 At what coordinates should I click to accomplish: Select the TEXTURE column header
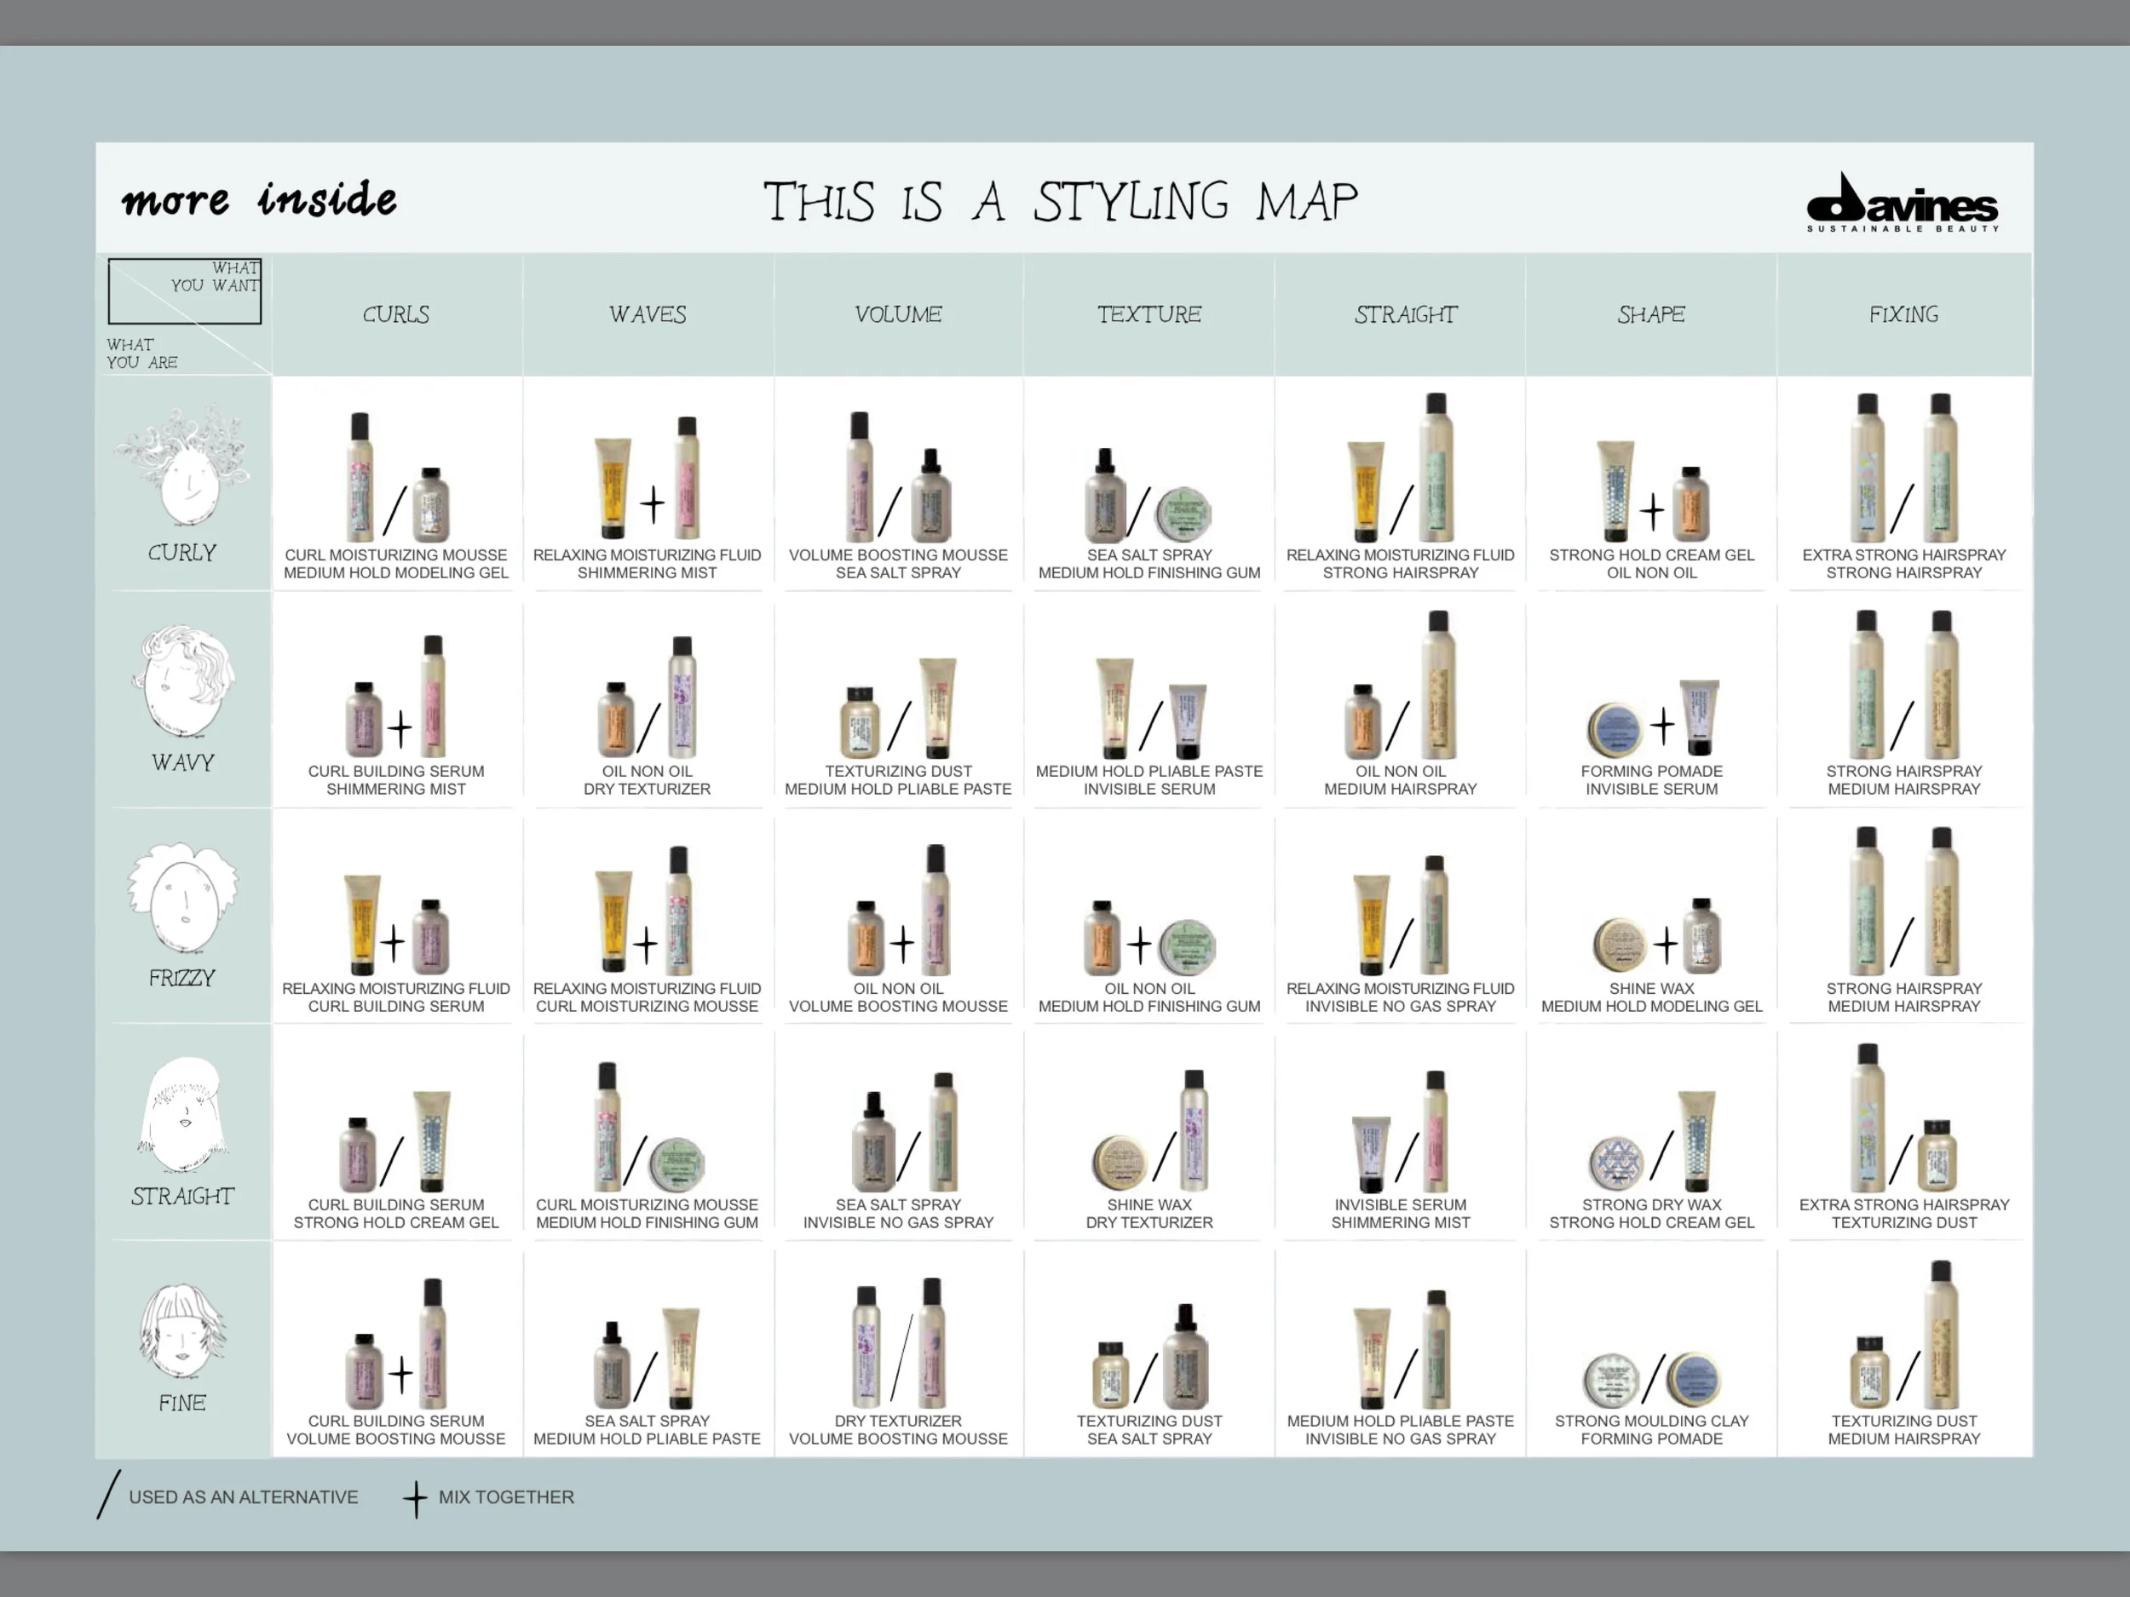click(1149, 315)
